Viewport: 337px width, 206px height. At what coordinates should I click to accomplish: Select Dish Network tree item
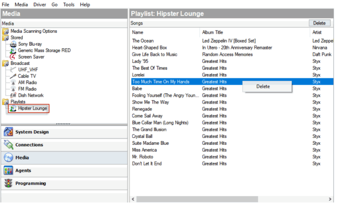coord(31,95)
